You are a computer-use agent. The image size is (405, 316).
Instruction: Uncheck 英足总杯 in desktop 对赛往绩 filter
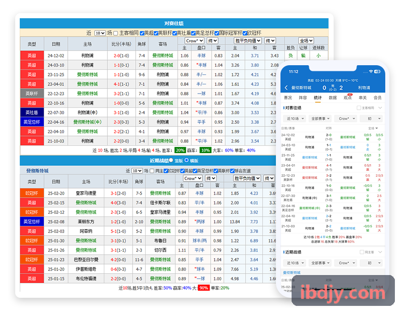(x=193, y=33)
